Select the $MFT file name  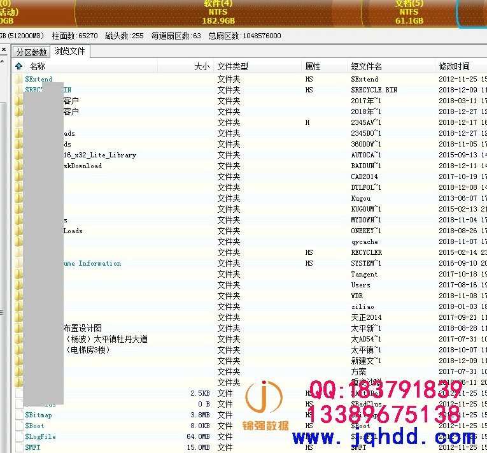click(x=32, y=447)
